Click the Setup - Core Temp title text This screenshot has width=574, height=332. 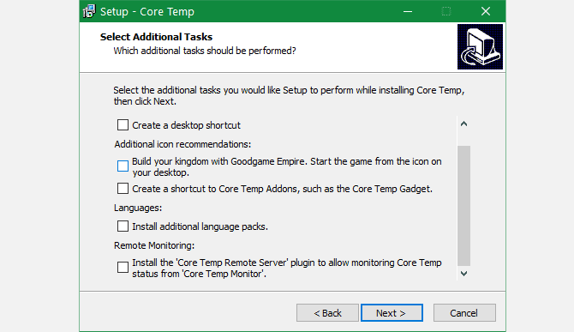click(x=147, y=12)
